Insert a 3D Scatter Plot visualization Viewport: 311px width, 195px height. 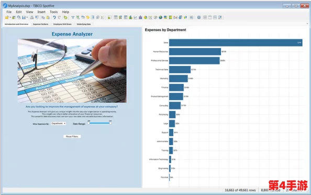(155, 17)
